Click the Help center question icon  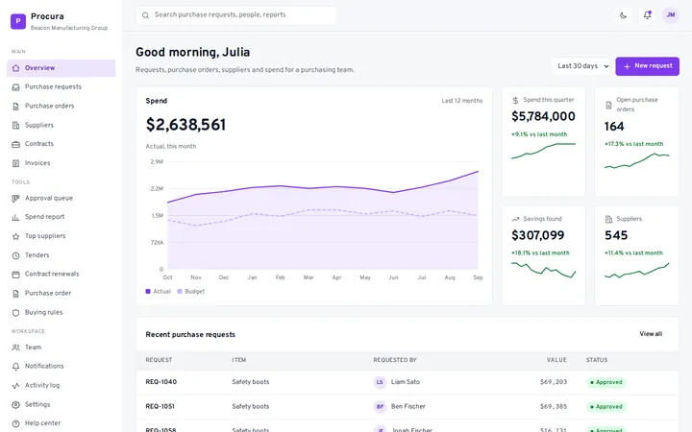[x=16, y=423]
